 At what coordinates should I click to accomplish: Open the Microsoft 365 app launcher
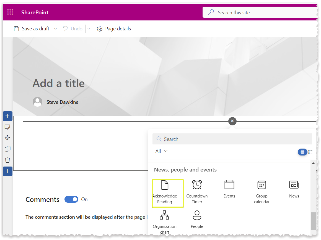click(10, 12)
